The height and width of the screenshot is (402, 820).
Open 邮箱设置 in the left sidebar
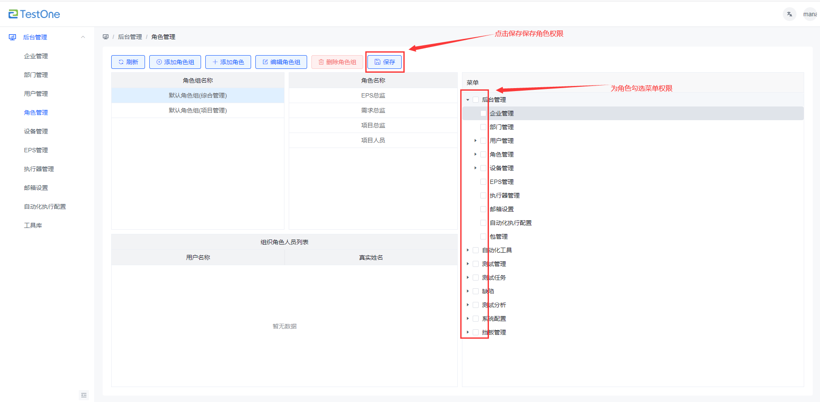[x=36, y=188]
